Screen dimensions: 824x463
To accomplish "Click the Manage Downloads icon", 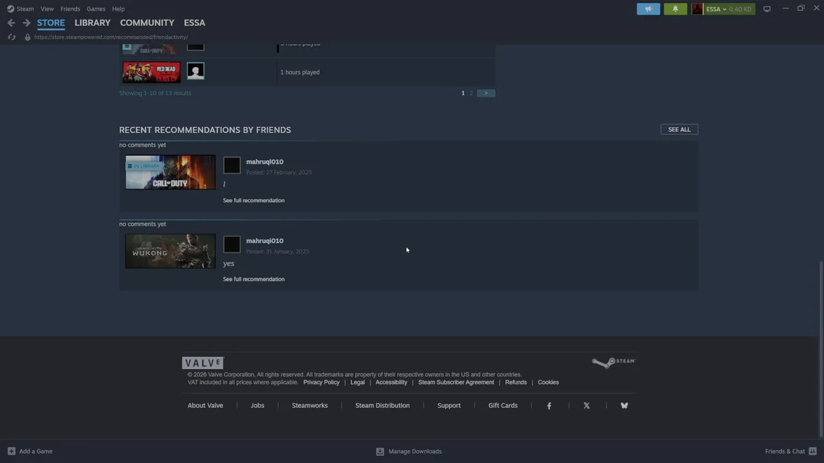I will coord(380,451).
